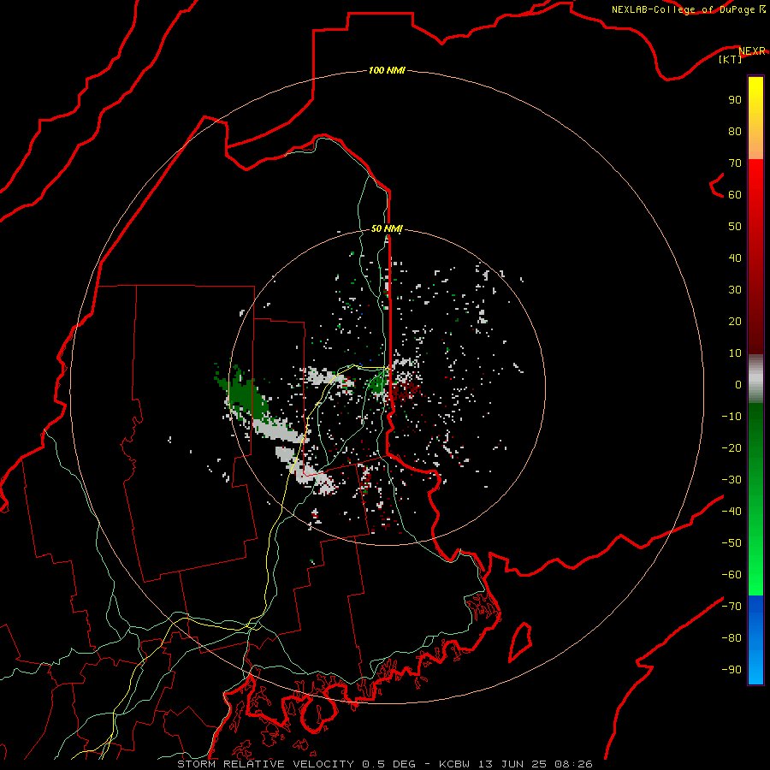Click the -90 value on the velocity scale
The image size is (770, 770).
731,669
